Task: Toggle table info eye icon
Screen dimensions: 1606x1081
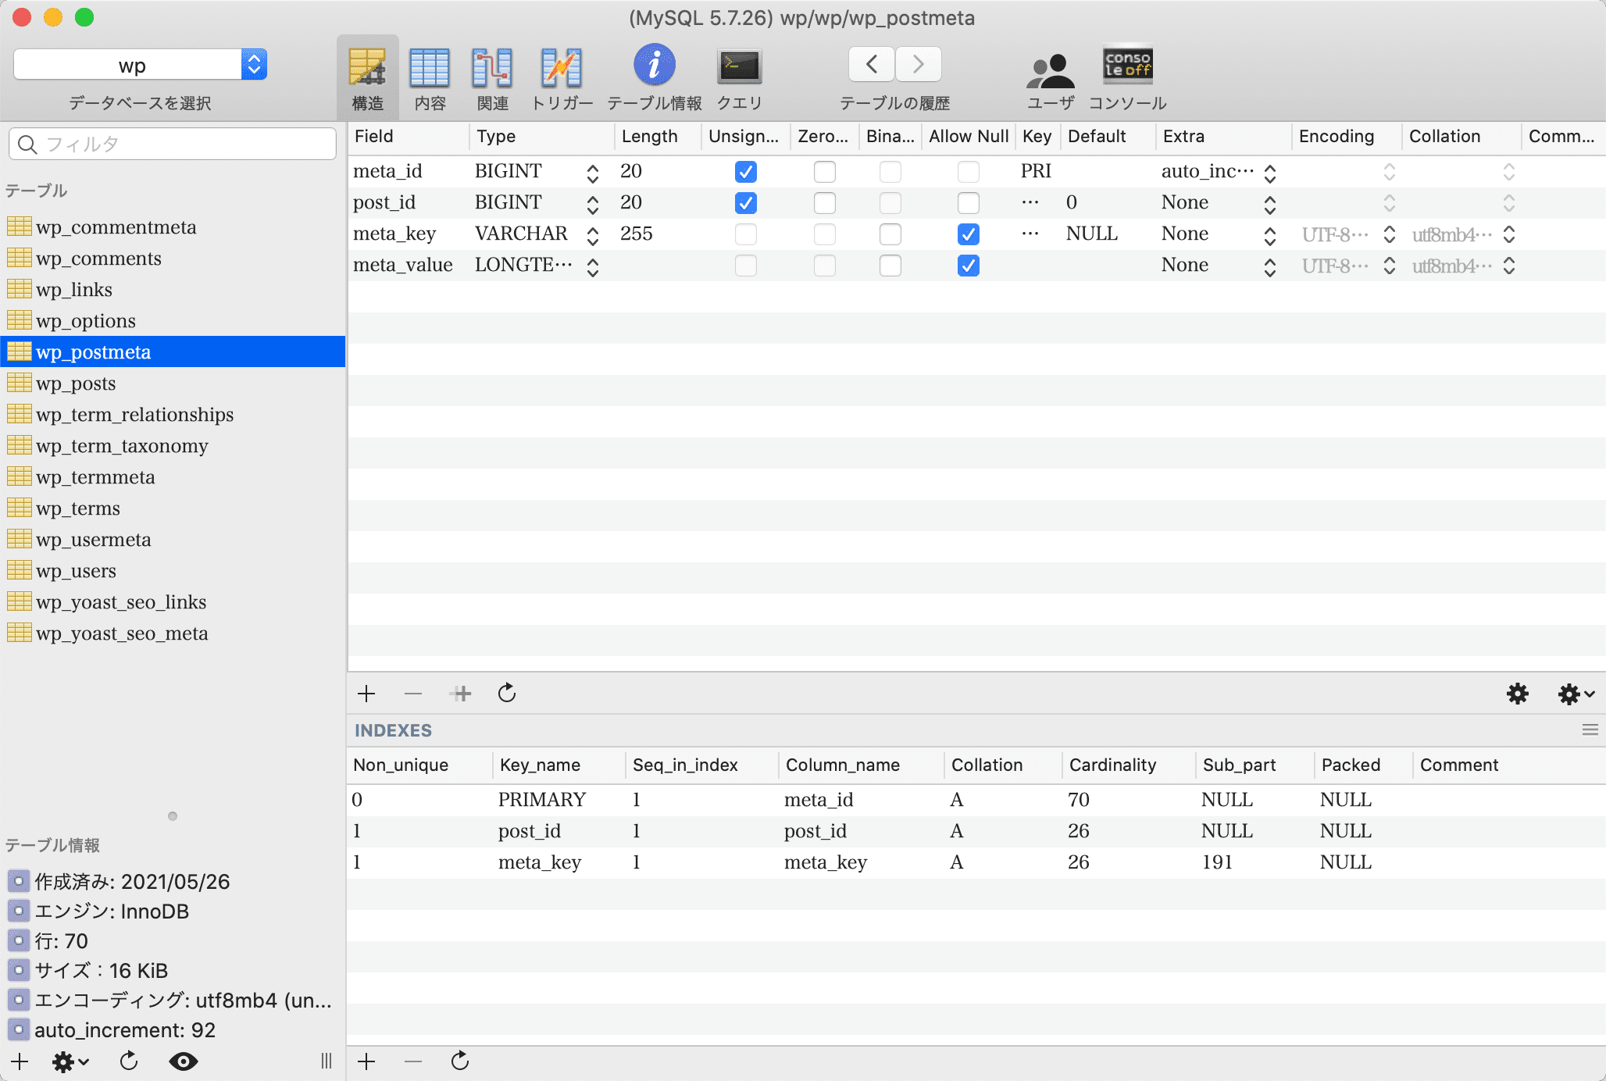Action: tap(183, 1061)
